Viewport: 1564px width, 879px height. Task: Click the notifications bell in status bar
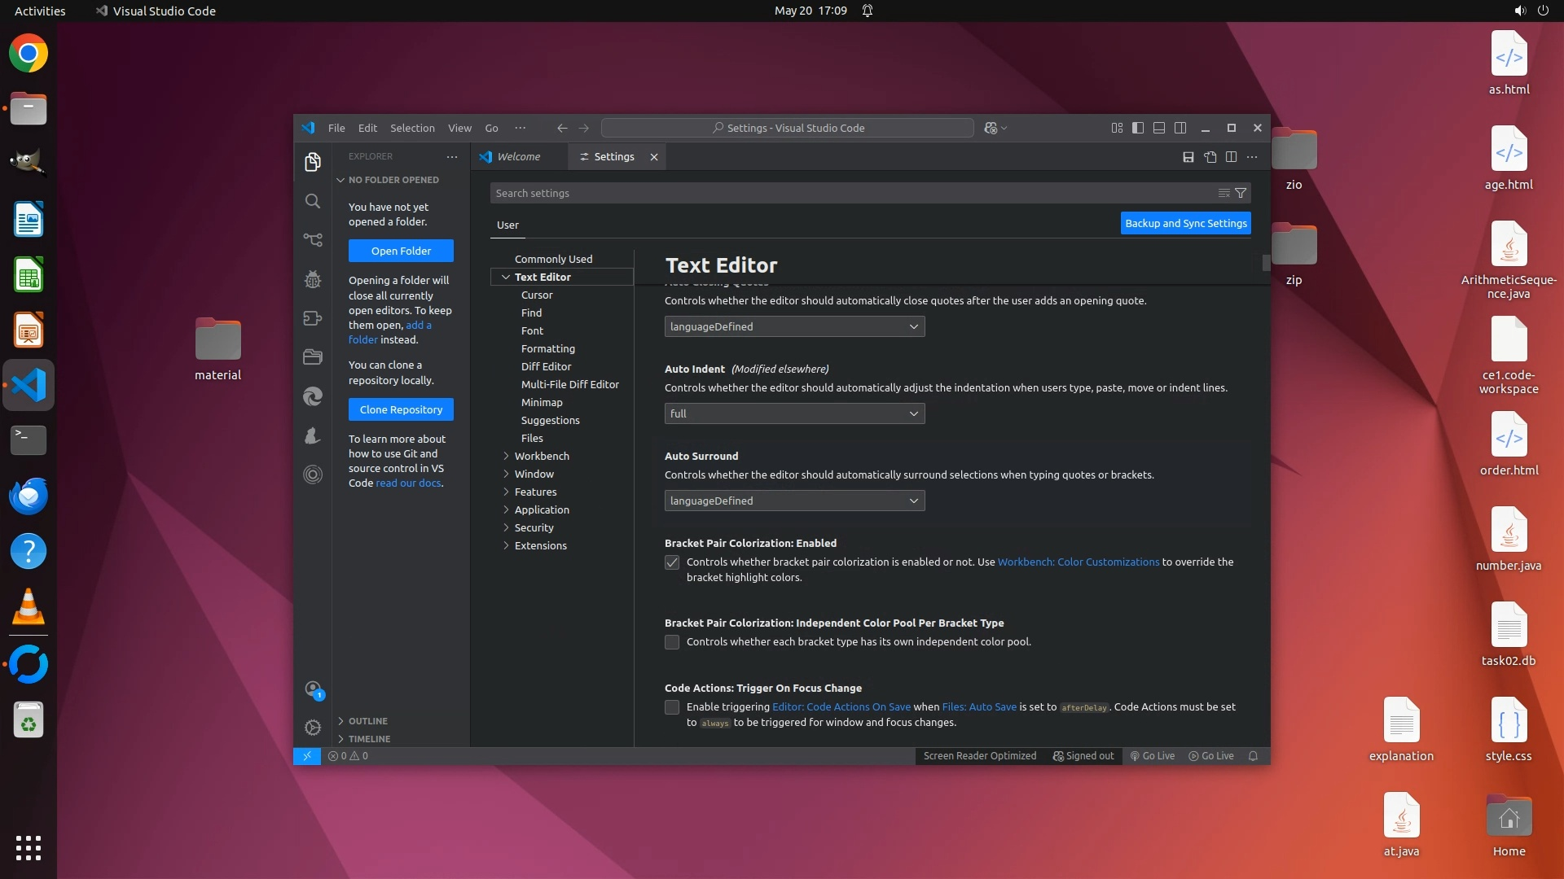pos(1253,756)
